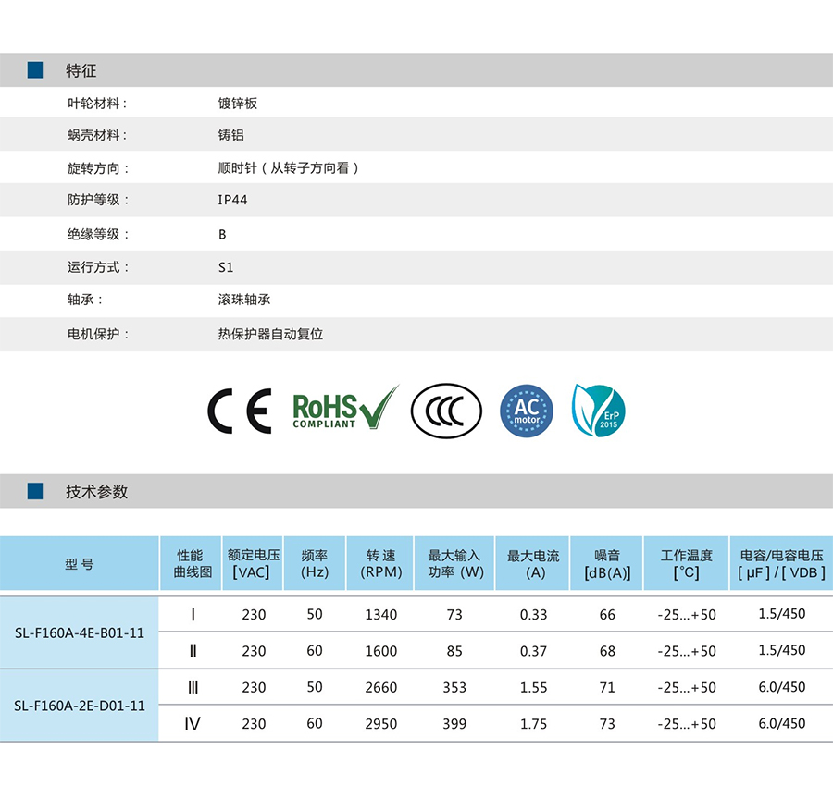This screenshot has height=798, width=833.
Task: Click the IP44 value
Action: (232, 200)
